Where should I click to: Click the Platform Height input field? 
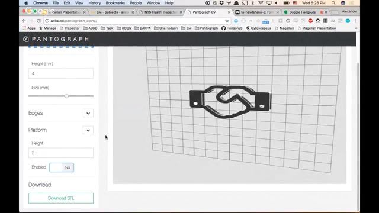click(61, 153)
